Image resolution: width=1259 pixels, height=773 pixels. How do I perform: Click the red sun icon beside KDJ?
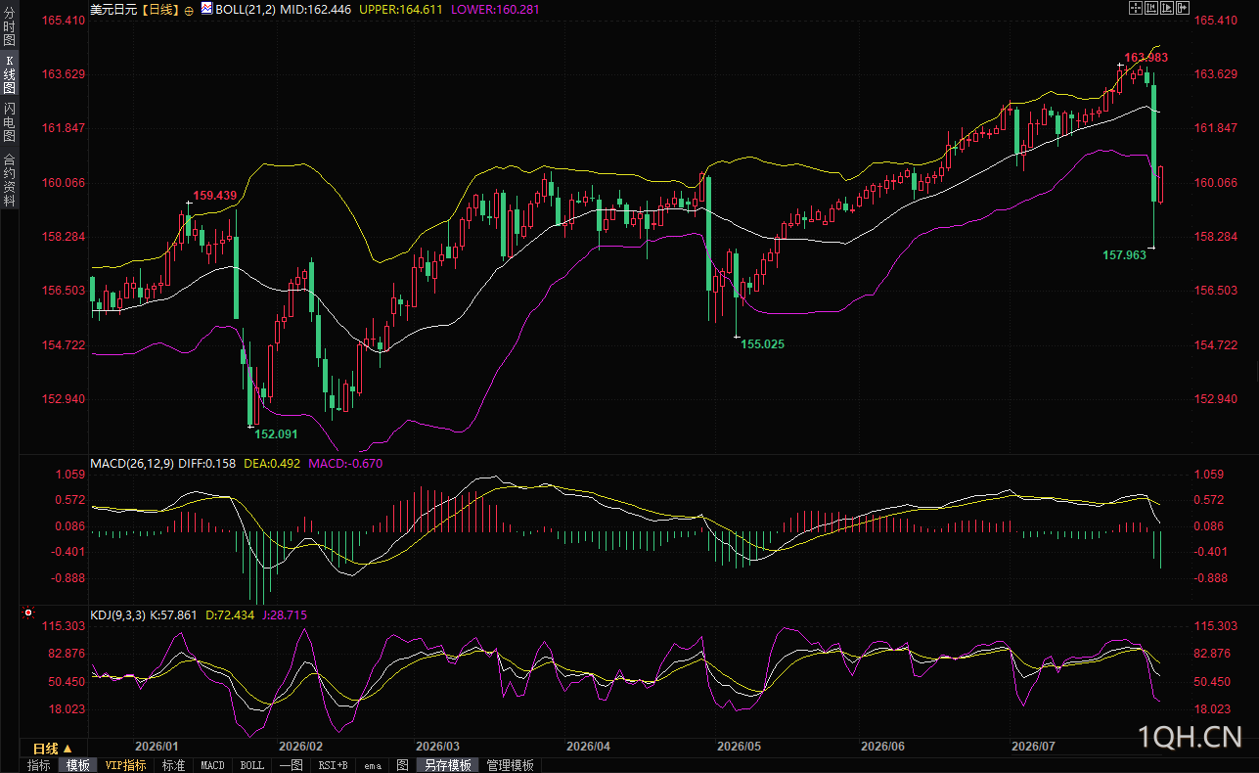[x=27, y=614]
